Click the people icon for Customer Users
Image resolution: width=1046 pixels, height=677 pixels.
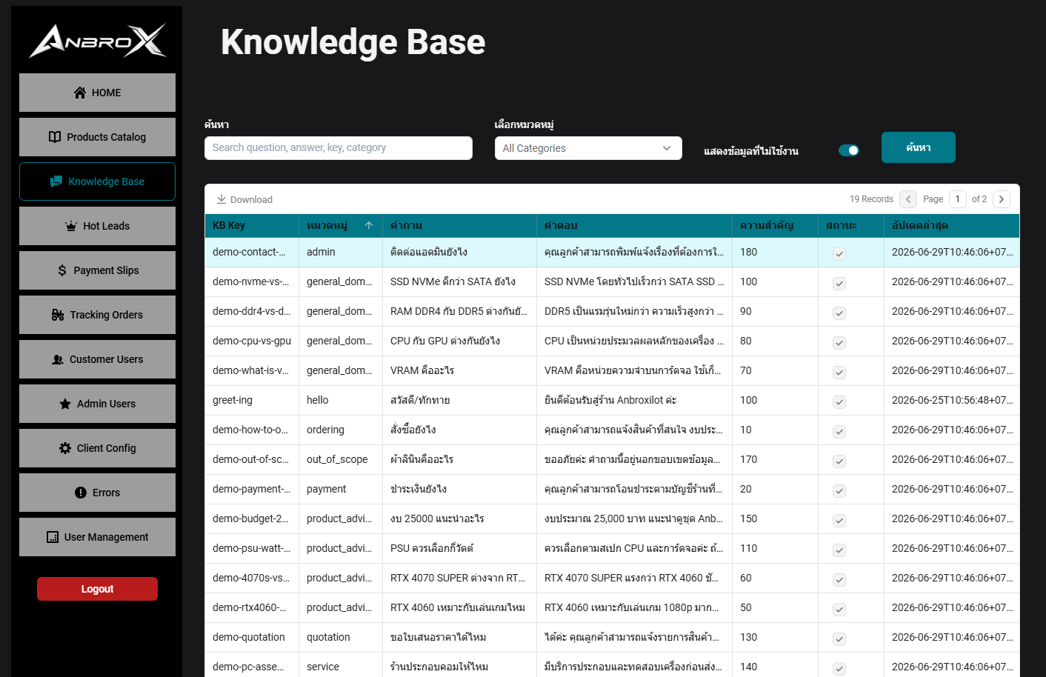point(58,359)
